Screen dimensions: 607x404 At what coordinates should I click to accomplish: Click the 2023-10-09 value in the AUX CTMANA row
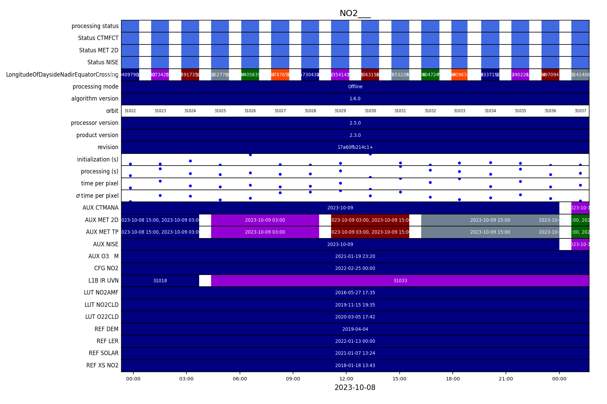pyautogui.click(x=340, y=208)
